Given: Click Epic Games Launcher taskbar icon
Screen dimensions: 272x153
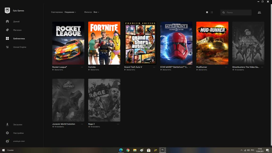Looking at the screenshot, I should click(163, 150).
